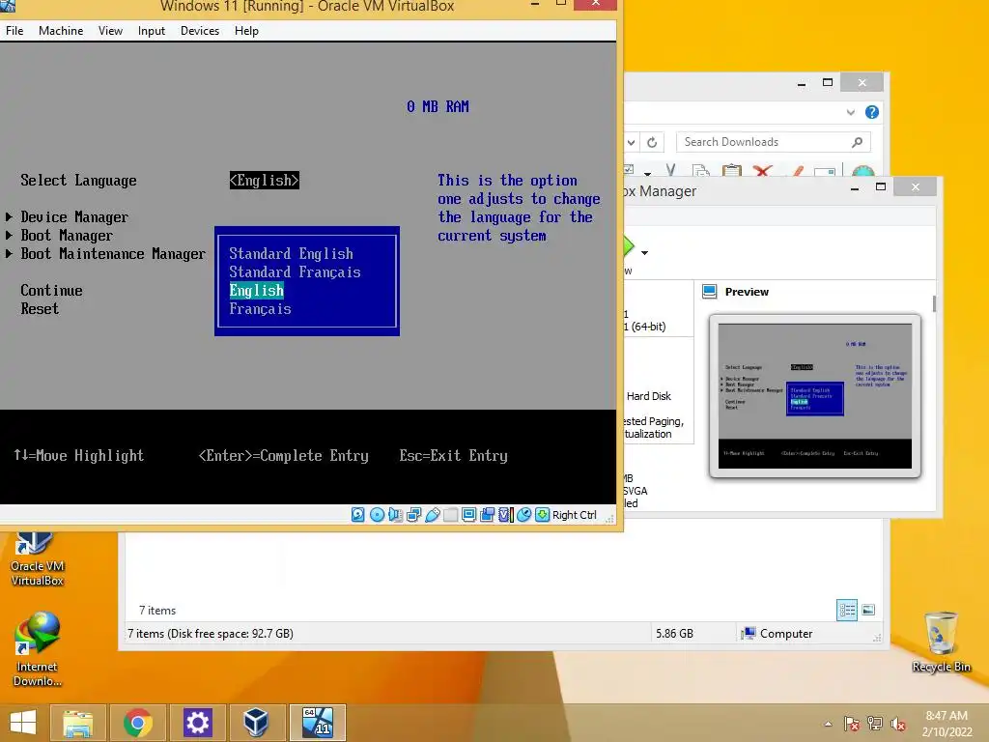Click the hard disk activity status icon
The height and width of the screenshot is (742, 989).
[x=357, y=515]
